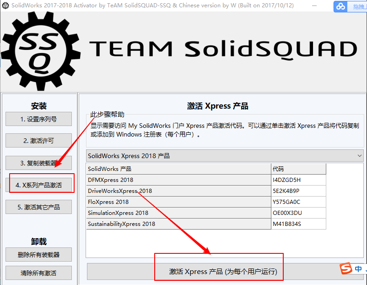
Task: Toggle the "中" Chinese input mode indicator
Action: click(x=358, y=269)
